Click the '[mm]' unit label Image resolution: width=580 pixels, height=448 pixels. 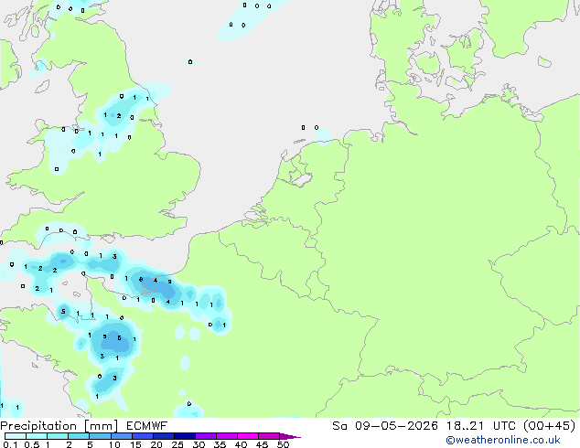tap(101, 426)
